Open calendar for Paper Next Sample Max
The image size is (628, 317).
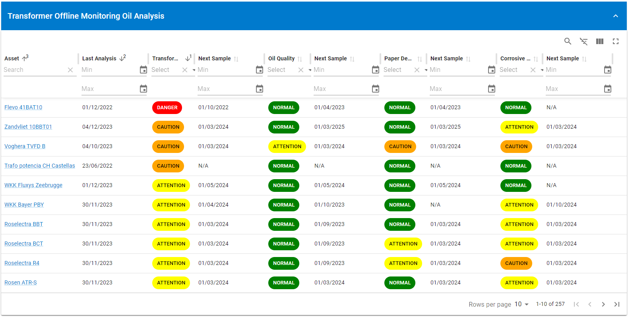492,89
